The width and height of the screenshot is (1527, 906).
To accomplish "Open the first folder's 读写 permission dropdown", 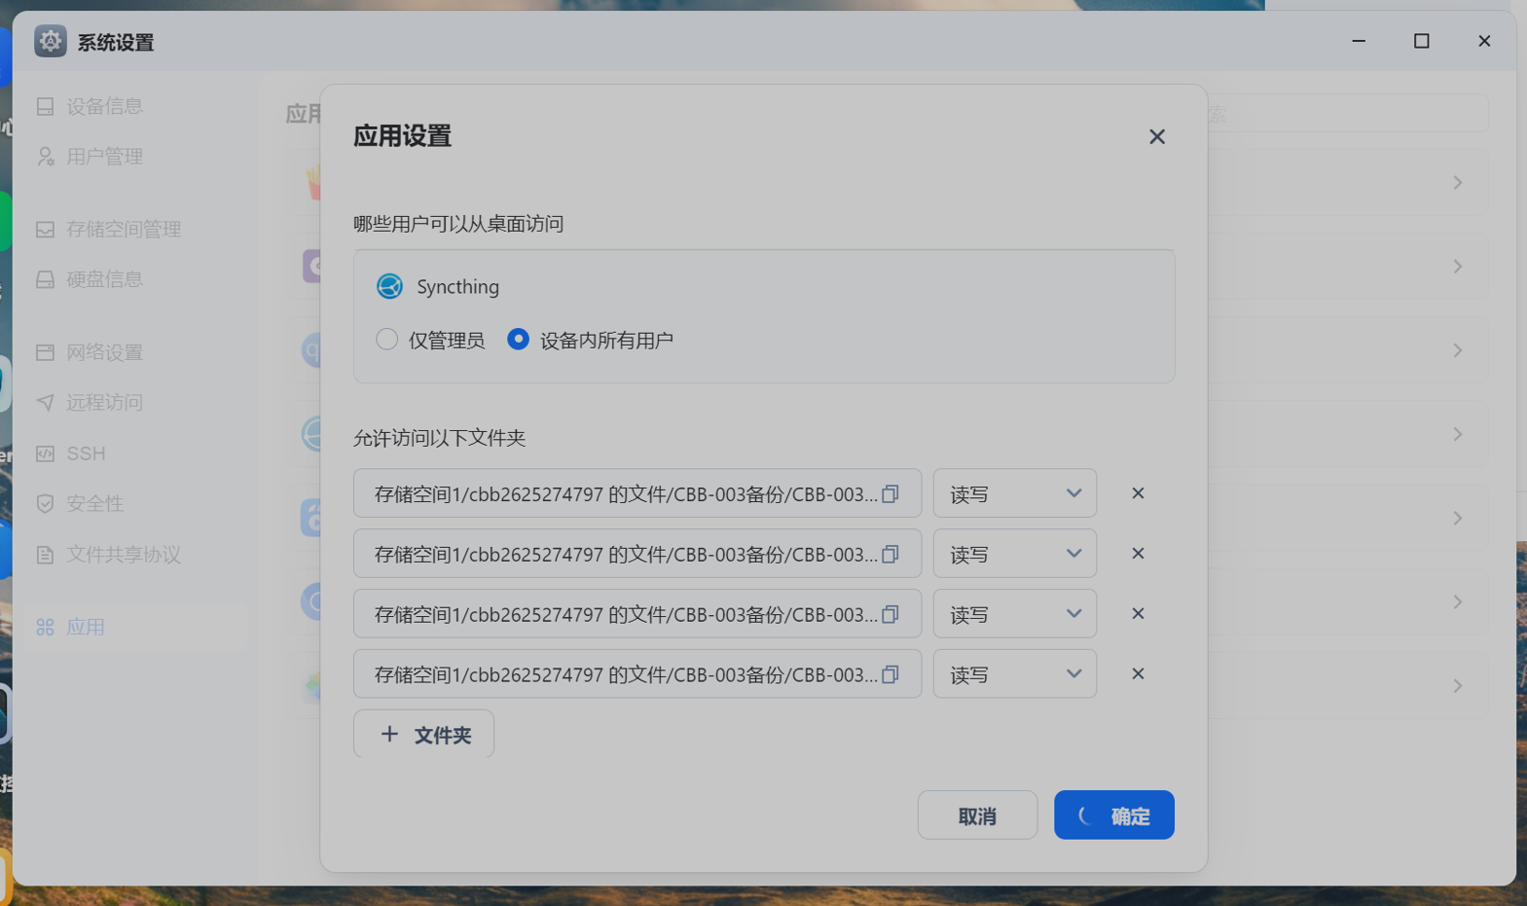I will click(x=1014, y=493).
